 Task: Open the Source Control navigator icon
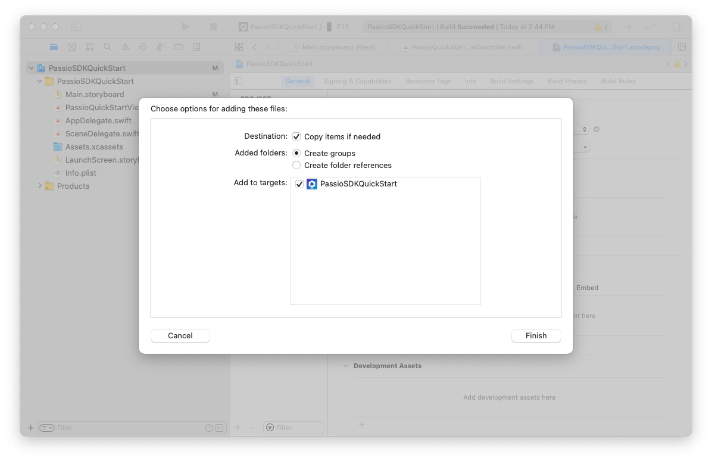[72, 47]
